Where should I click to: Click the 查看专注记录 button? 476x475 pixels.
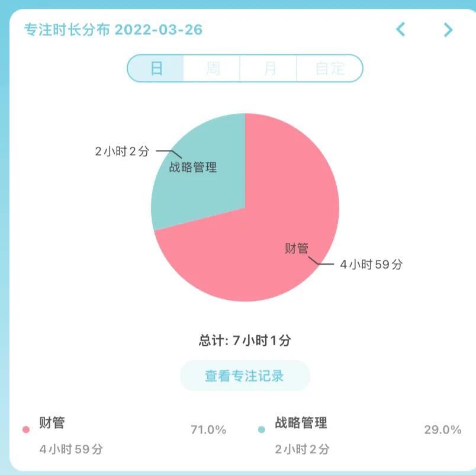(x=245, y=375)
